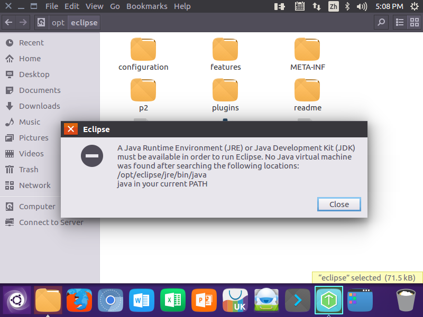The width and height of the screenshot is (423, 317).
Task: Open Music in sidebar
Action: (x=30, y=122)
